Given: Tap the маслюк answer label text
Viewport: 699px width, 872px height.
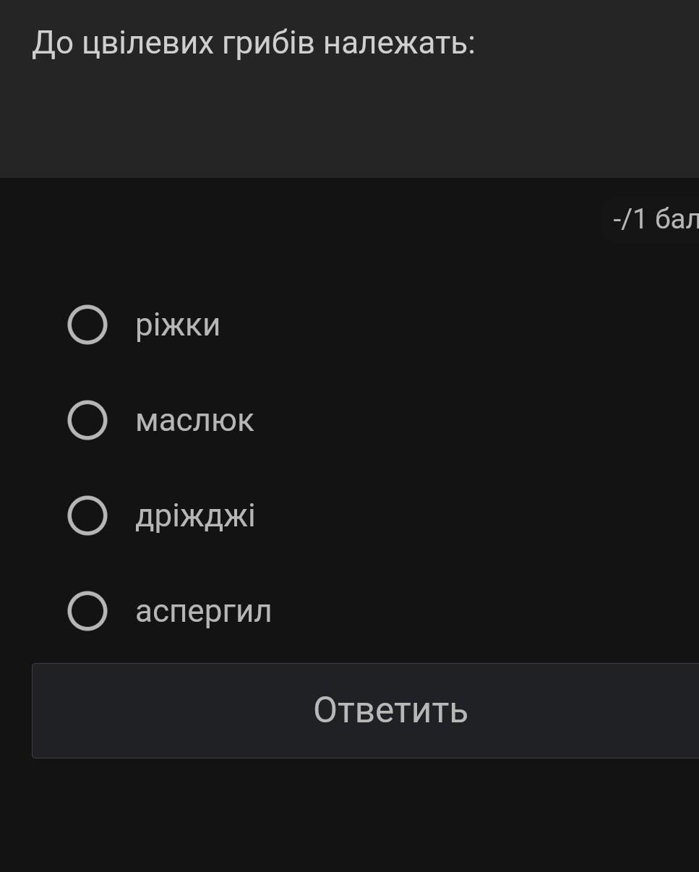Looking at the screenshot, I should pos(194,420).
